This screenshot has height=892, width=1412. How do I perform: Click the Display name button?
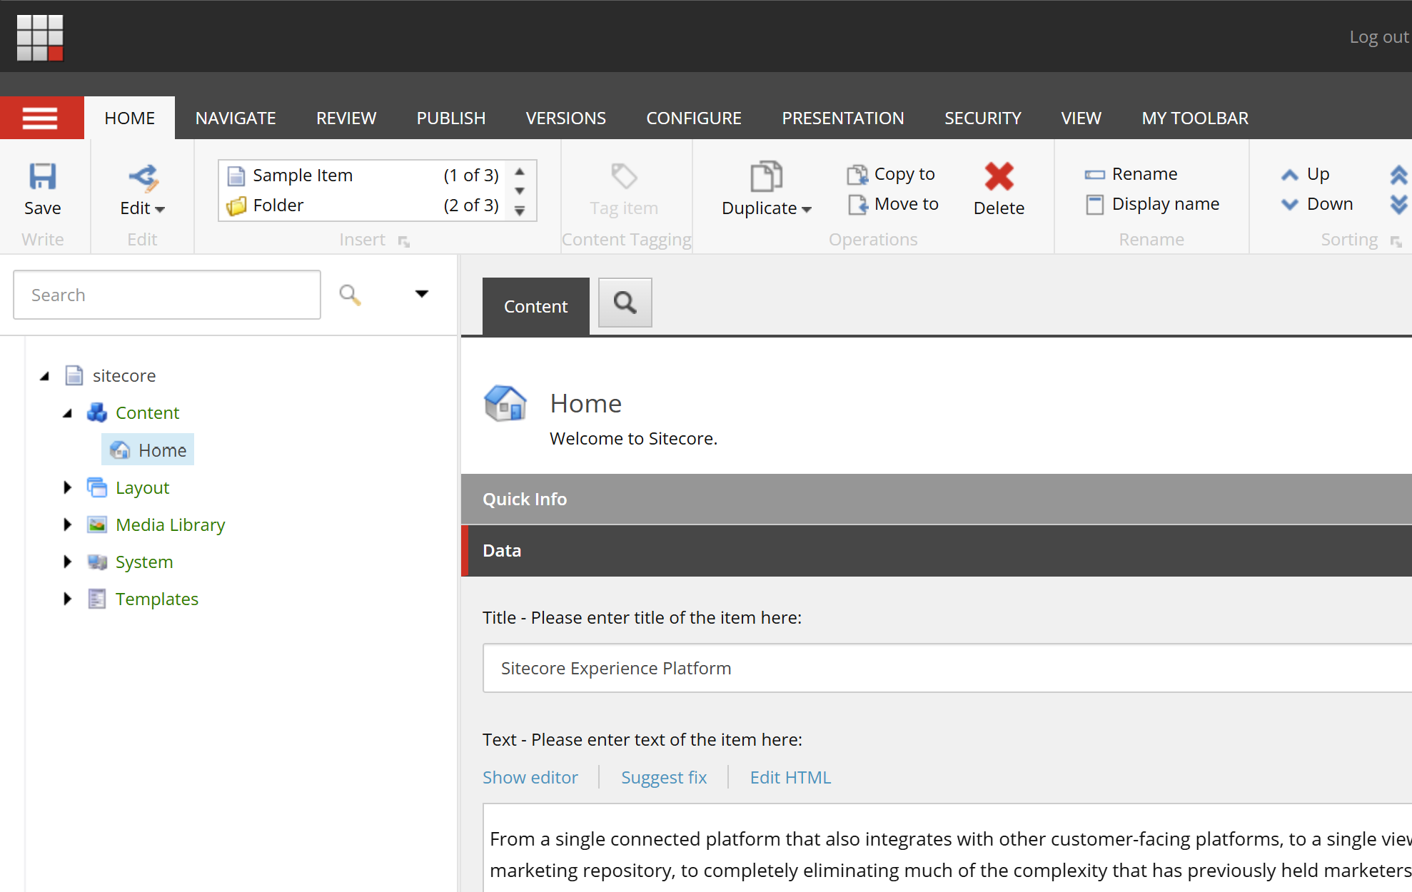coord(1152,204)
